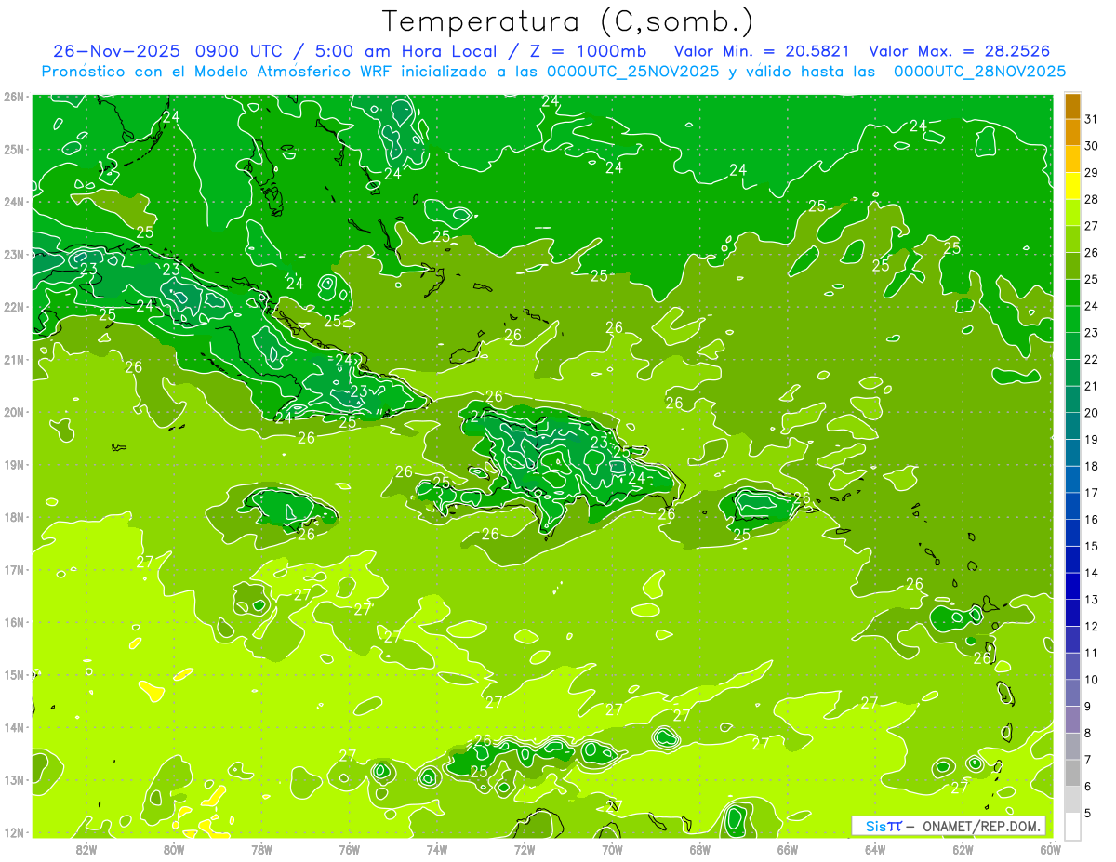Click the '60W' longitude axis label
1116x862 pixels.
click(1050, 849)
